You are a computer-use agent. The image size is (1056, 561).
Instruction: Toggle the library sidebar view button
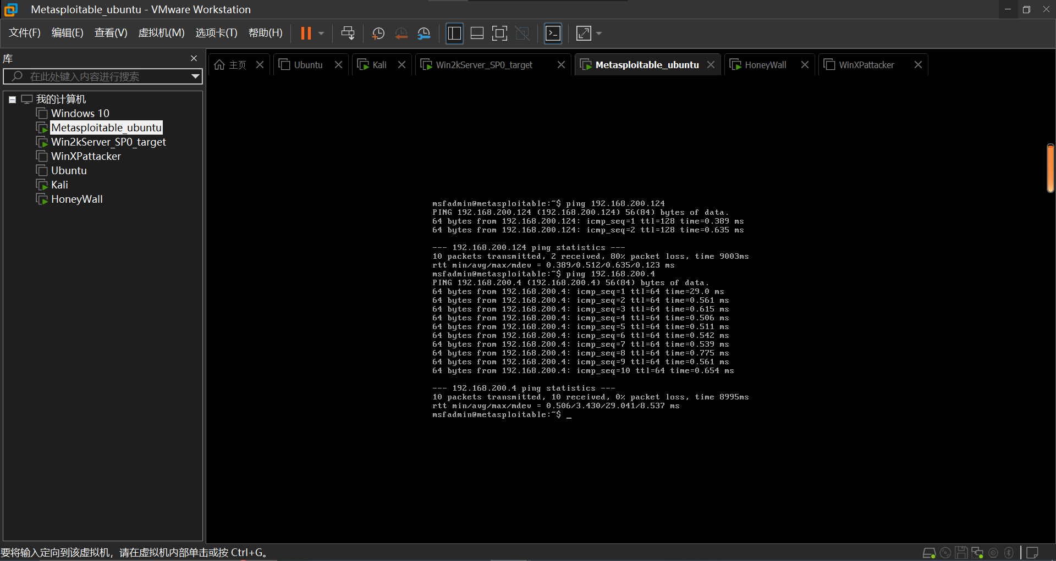[454, 34]
